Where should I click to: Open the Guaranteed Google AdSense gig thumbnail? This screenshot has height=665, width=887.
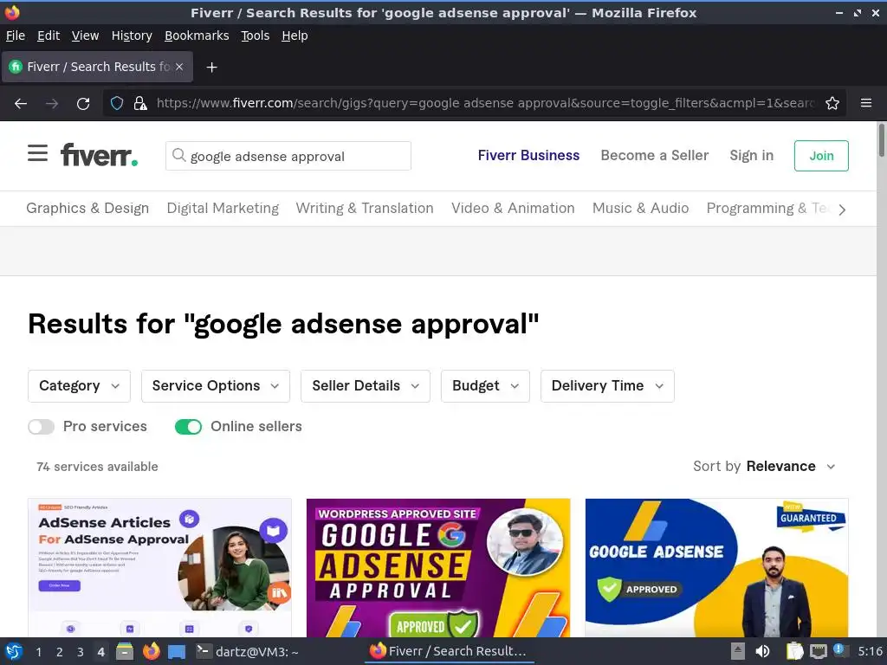tap(716, 568)
